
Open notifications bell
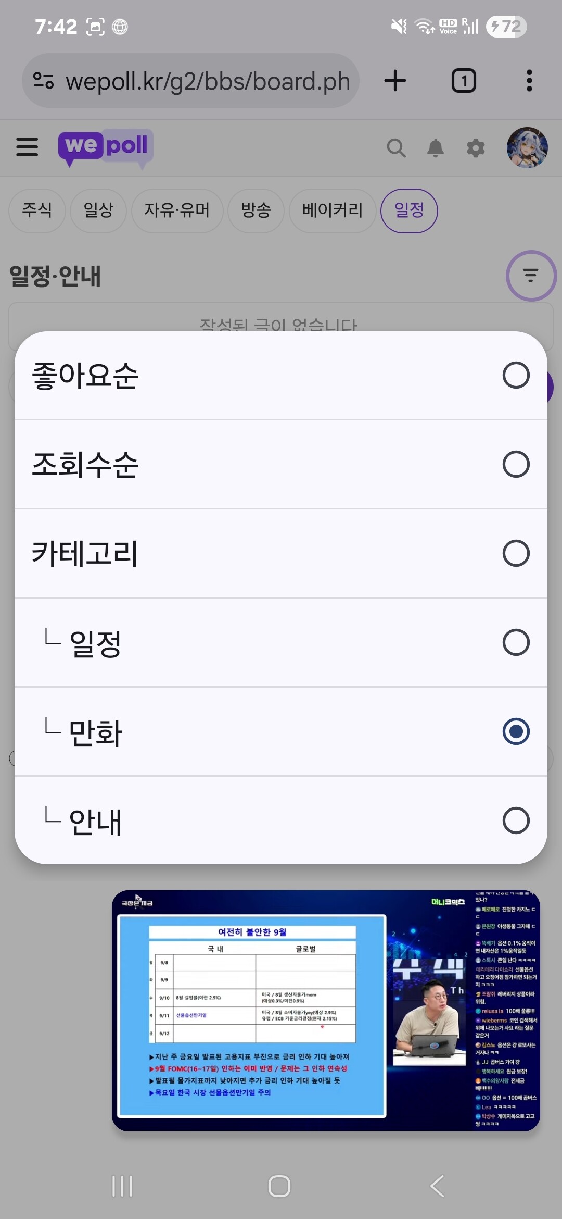tap(436, 148)
